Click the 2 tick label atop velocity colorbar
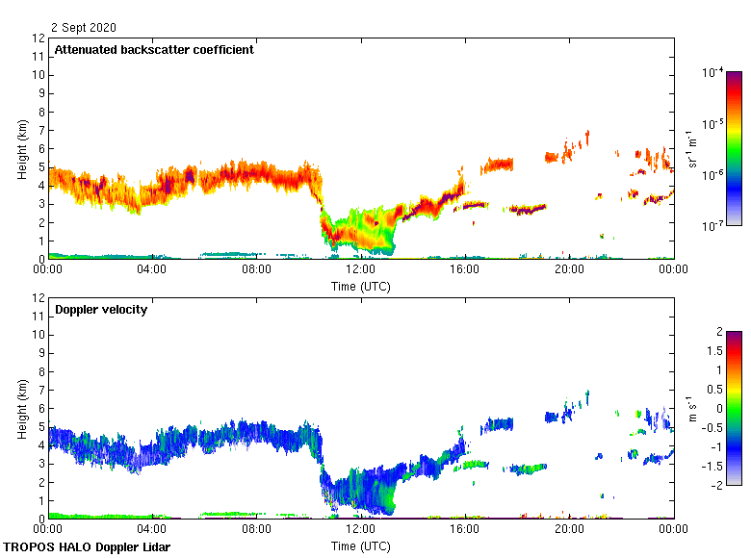This screenshot has height=558, width=751. (x=718, y=332)
